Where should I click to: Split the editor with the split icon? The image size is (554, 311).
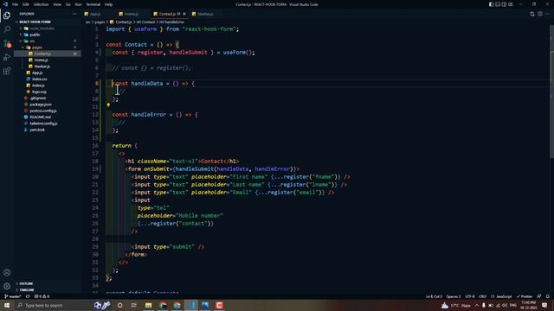click(x=540, y=14)
